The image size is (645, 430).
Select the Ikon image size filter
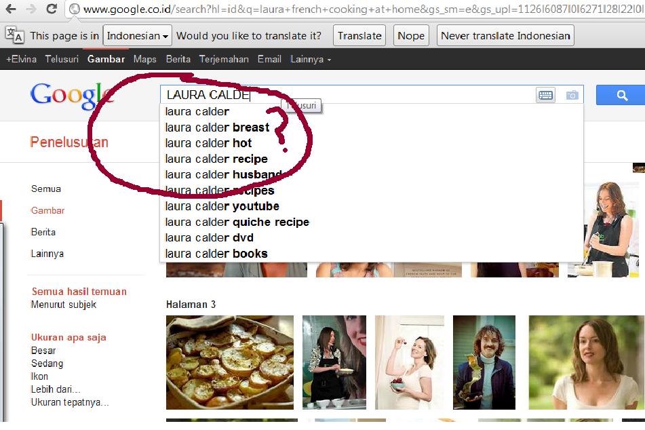(38, 376)
